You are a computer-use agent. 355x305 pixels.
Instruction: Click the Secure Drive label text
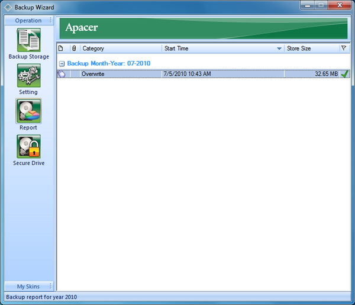29,163
